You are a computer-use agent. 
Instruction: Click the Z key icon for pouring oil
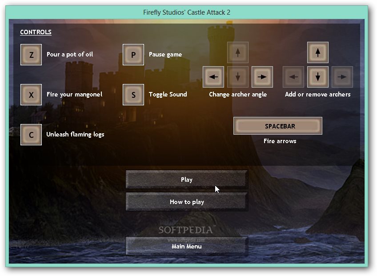[x=31, y=55]
